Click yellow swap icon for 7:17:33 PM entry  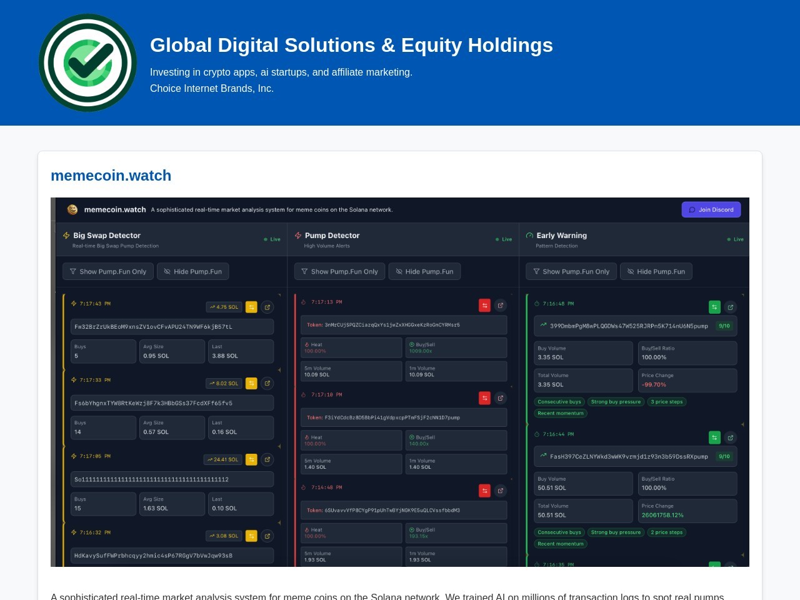pos(251,383)
